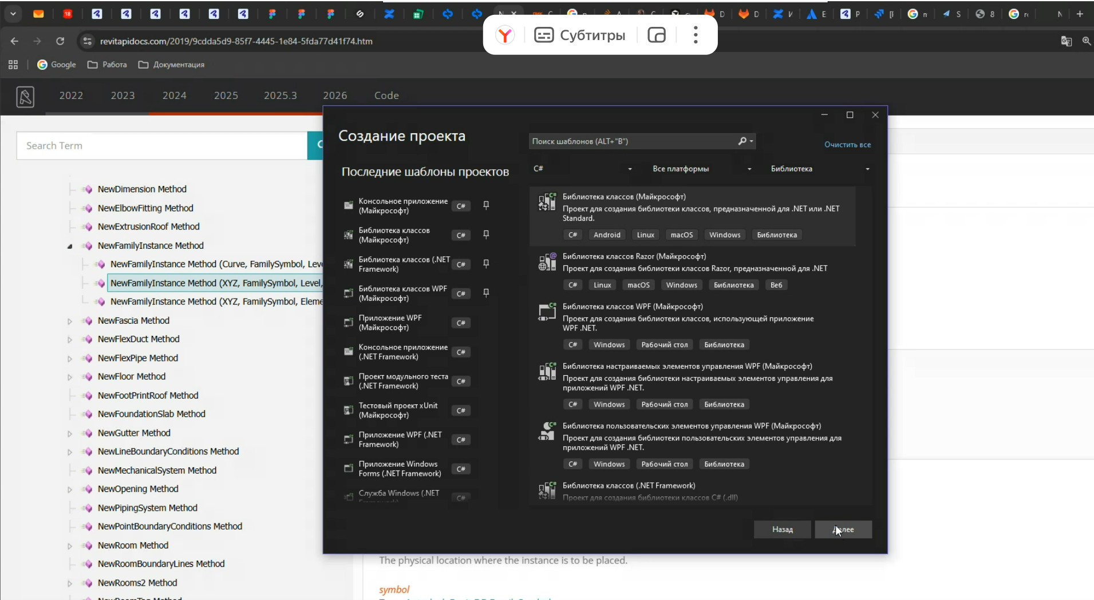This screenshot has height=600, width=1094.
Task: Click the Очистить все link
Action: coord(847,145)
